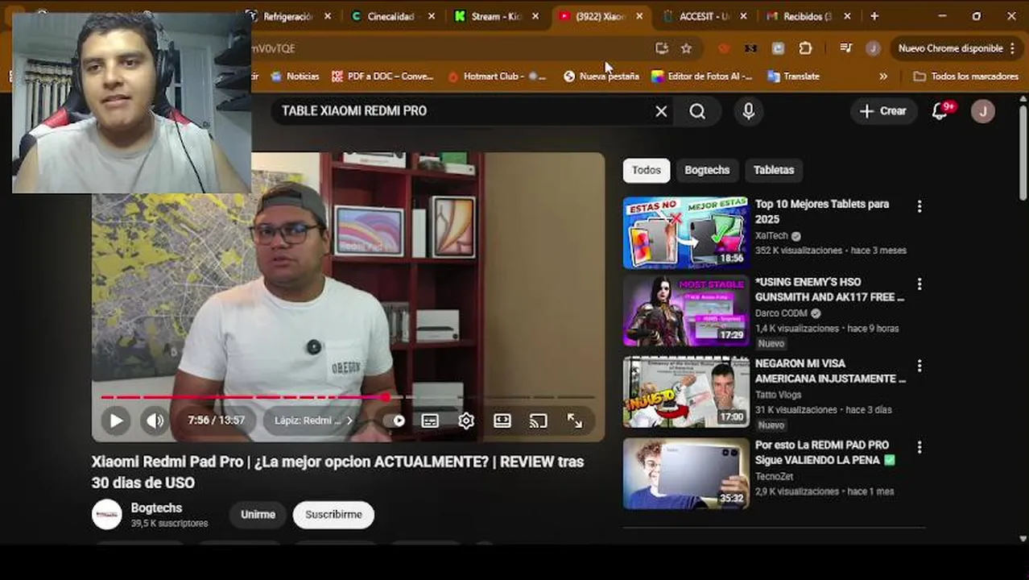This screenshot has width=1029, height=580.
Task: Open NEGARON MI VISA AMERICANA video title
Action: pos(830,371)
